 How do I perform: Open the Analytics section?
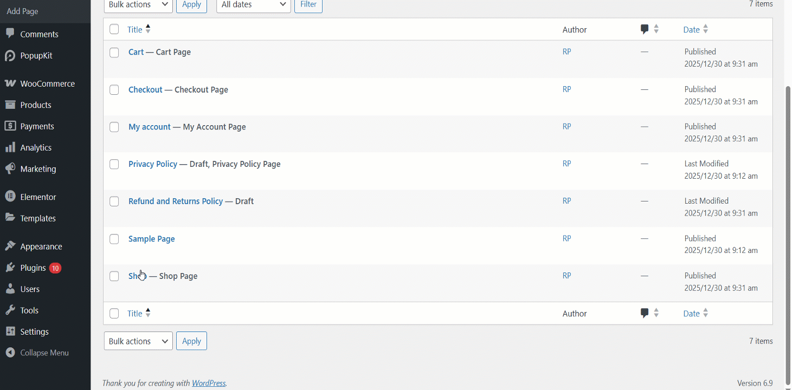[x=36, y=147]
